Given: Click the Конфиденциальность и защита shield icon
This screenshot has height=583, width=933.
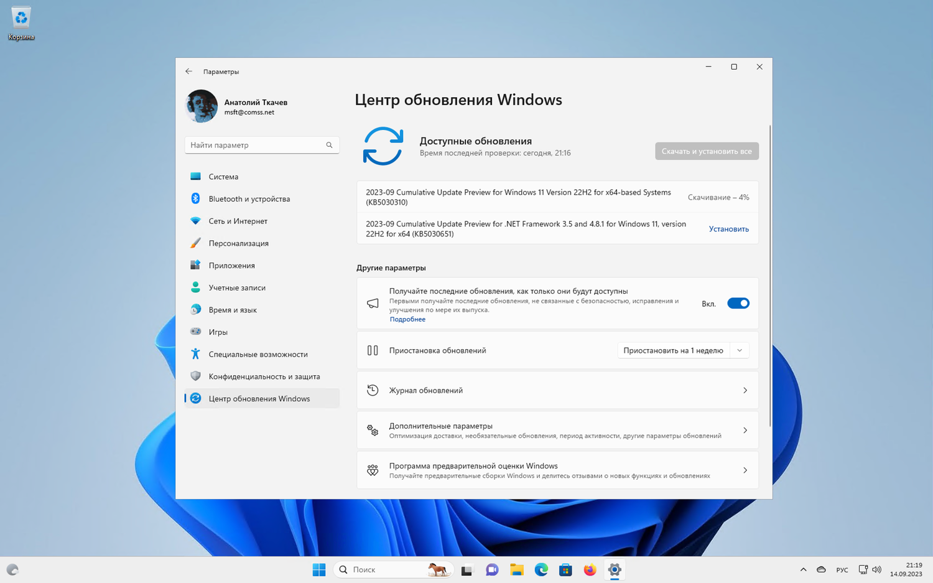Looking at the screenshot, I should point(195,376).
